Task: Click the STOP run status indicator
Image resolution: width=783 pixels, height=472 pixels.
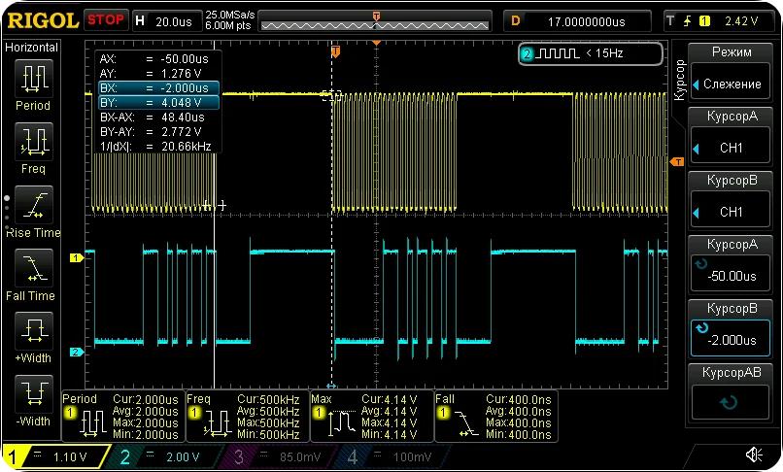Action: coord(106,20)
